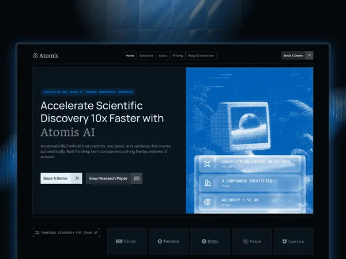
Task: Open View Research Paper
Action: [x=114, y=178]
